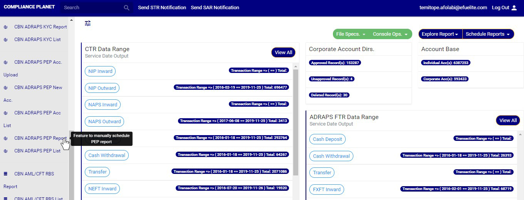Click the icon beside CBN ADRAPS KYC List
Screen dimensions: 524x200
(6, 40)
